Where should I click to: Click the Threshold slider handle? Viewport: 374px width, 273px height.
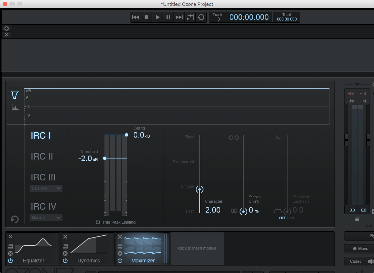point(104,158)
